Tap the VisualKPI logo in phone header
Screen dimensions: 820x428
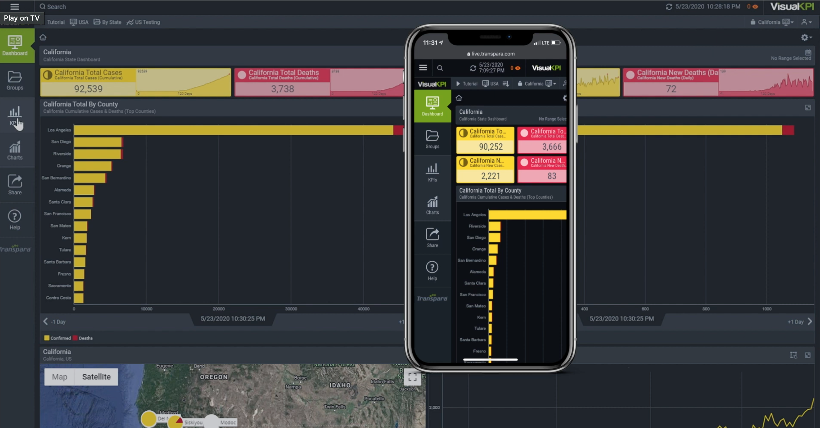coord(546,68)
